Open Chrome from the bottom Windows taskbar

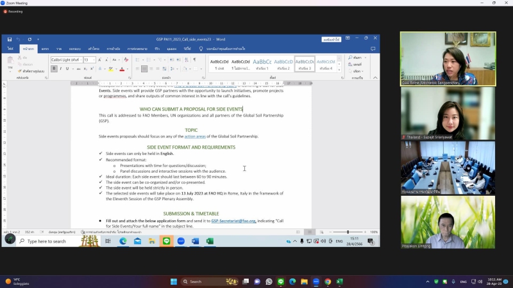(328, 282)
